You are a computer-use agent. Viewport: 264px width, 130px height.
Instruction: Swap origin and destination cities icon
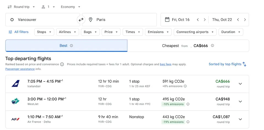81,20
